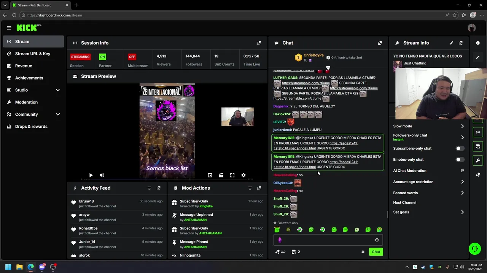
Task: Open Followers-only chat options
Action: (x=429, y=137)
